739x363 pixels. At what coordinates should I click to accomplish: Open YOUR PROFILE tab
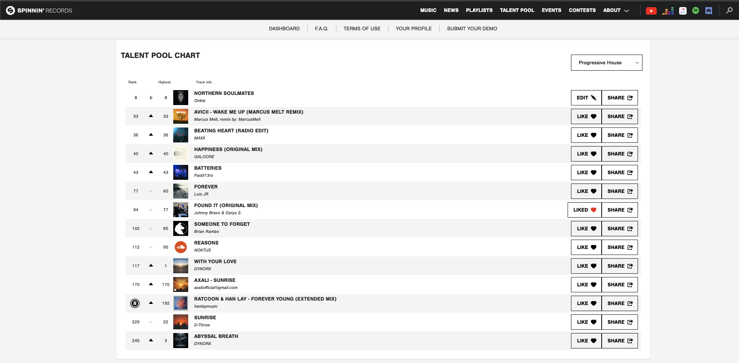413,28
